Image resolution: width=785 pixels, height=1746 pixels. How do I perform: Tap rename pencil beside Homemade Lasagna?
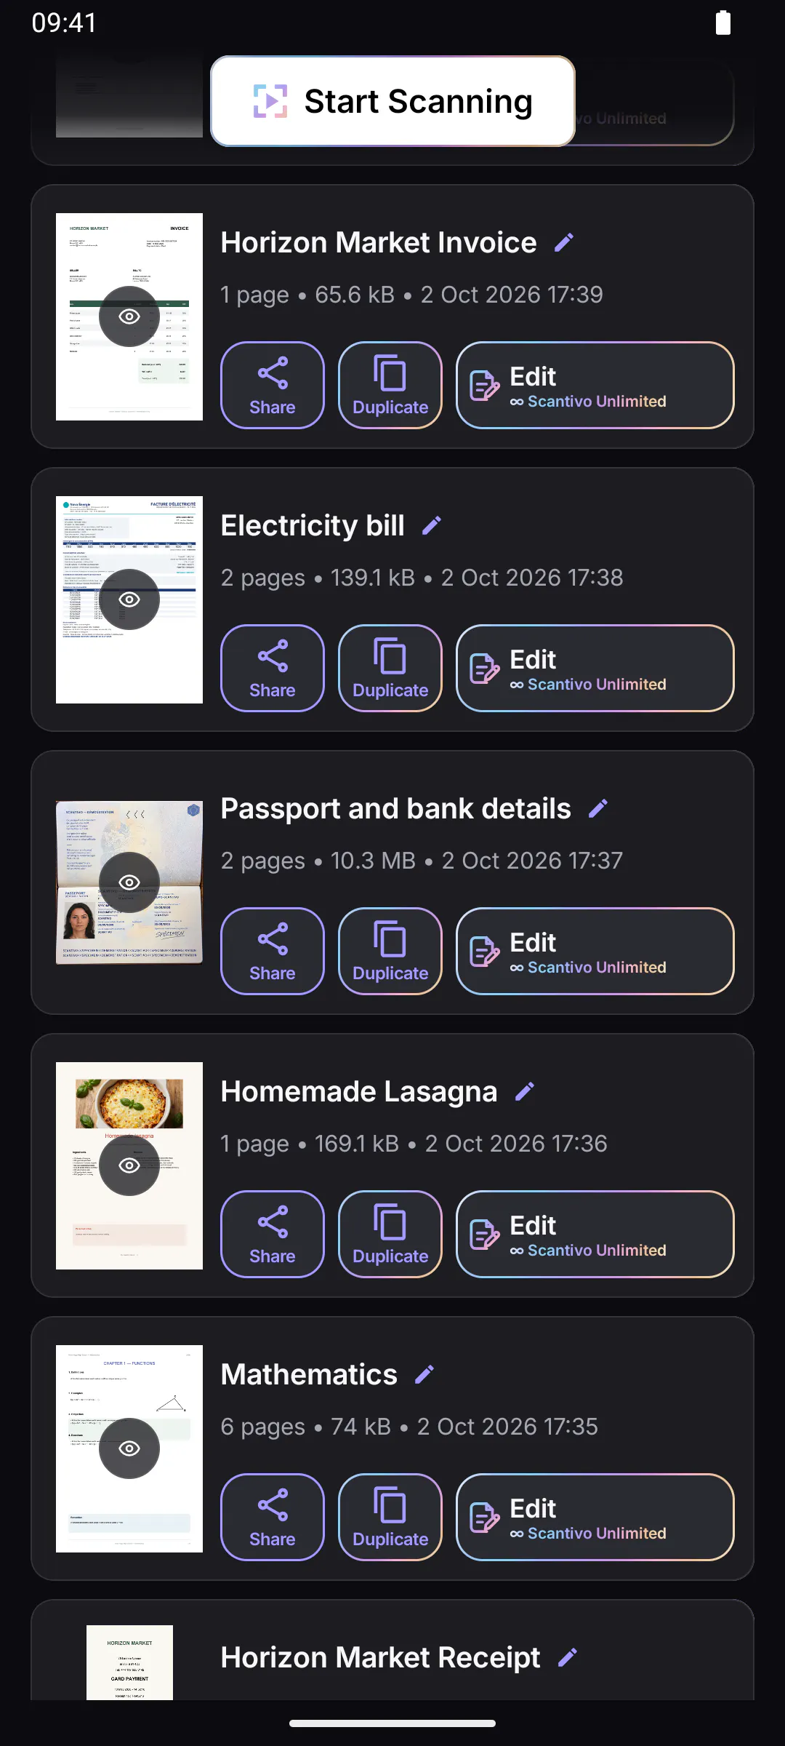click(x=525, y=1091)
